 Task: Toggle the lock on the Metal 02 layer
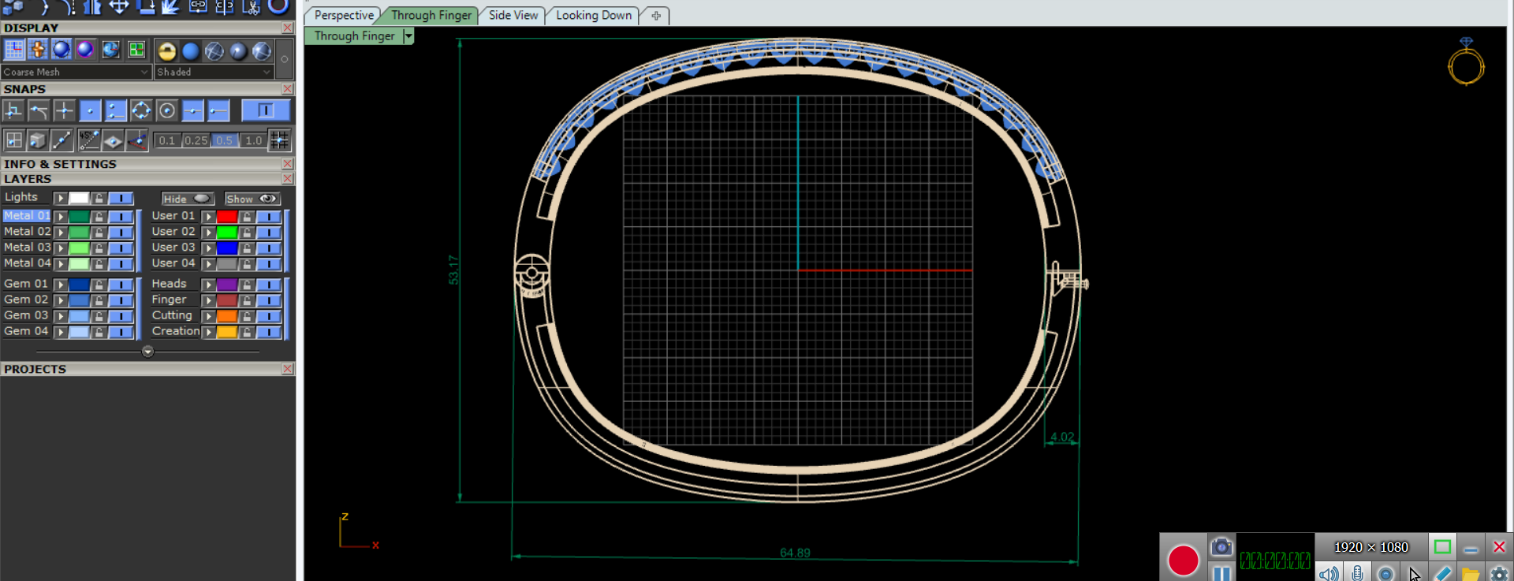click(99, 232)
